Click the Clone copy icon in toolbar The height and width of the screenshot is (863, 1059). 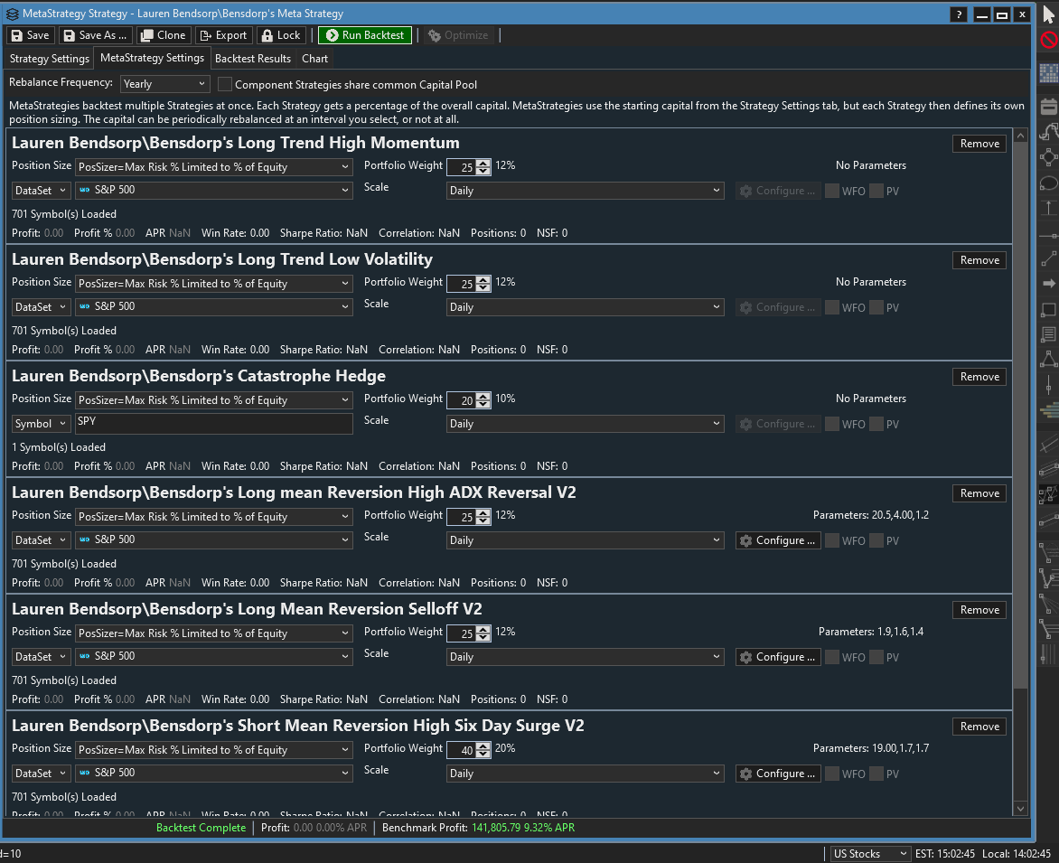[146, 35]
